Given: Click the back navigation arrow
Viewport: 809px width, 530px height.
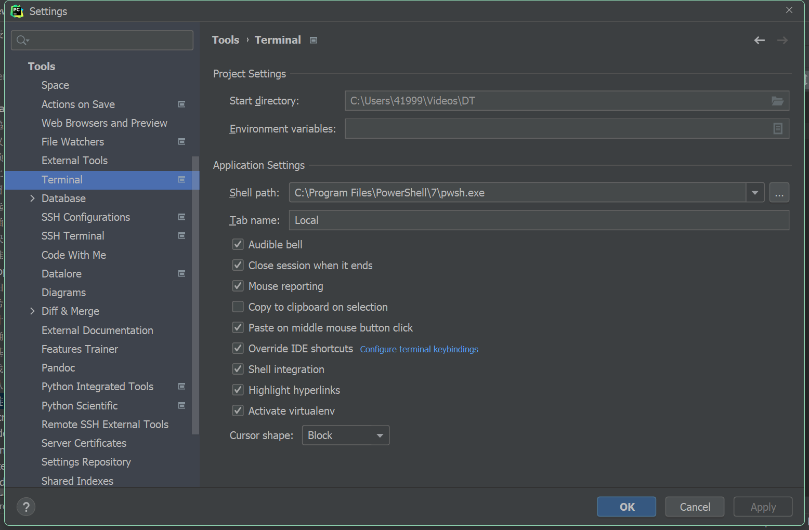Looking at the screenshot, I should pyautogui.click(x=759, y=40).
